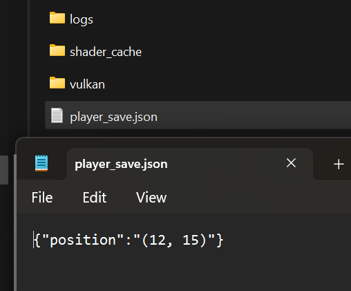The width and height of the screenshot is (351, 291).
Task: Select the logs folder icon
Action: [x=57, y=18]
